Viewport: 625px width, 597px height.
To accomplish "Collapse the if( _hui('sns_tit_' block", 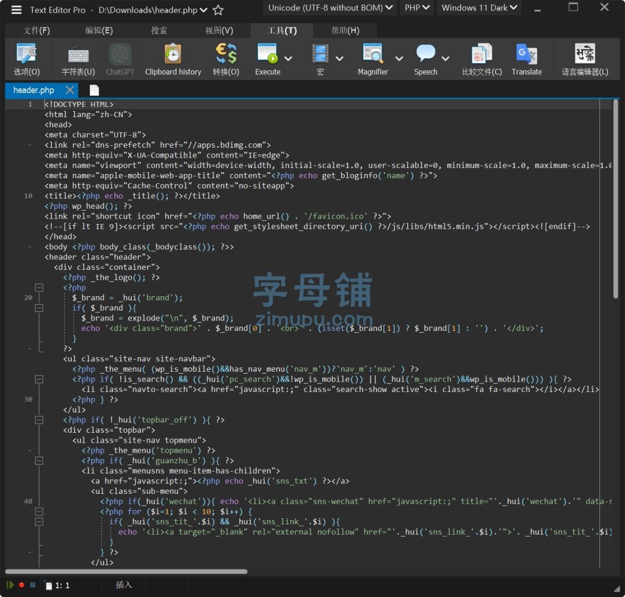I will click(39, 522).
